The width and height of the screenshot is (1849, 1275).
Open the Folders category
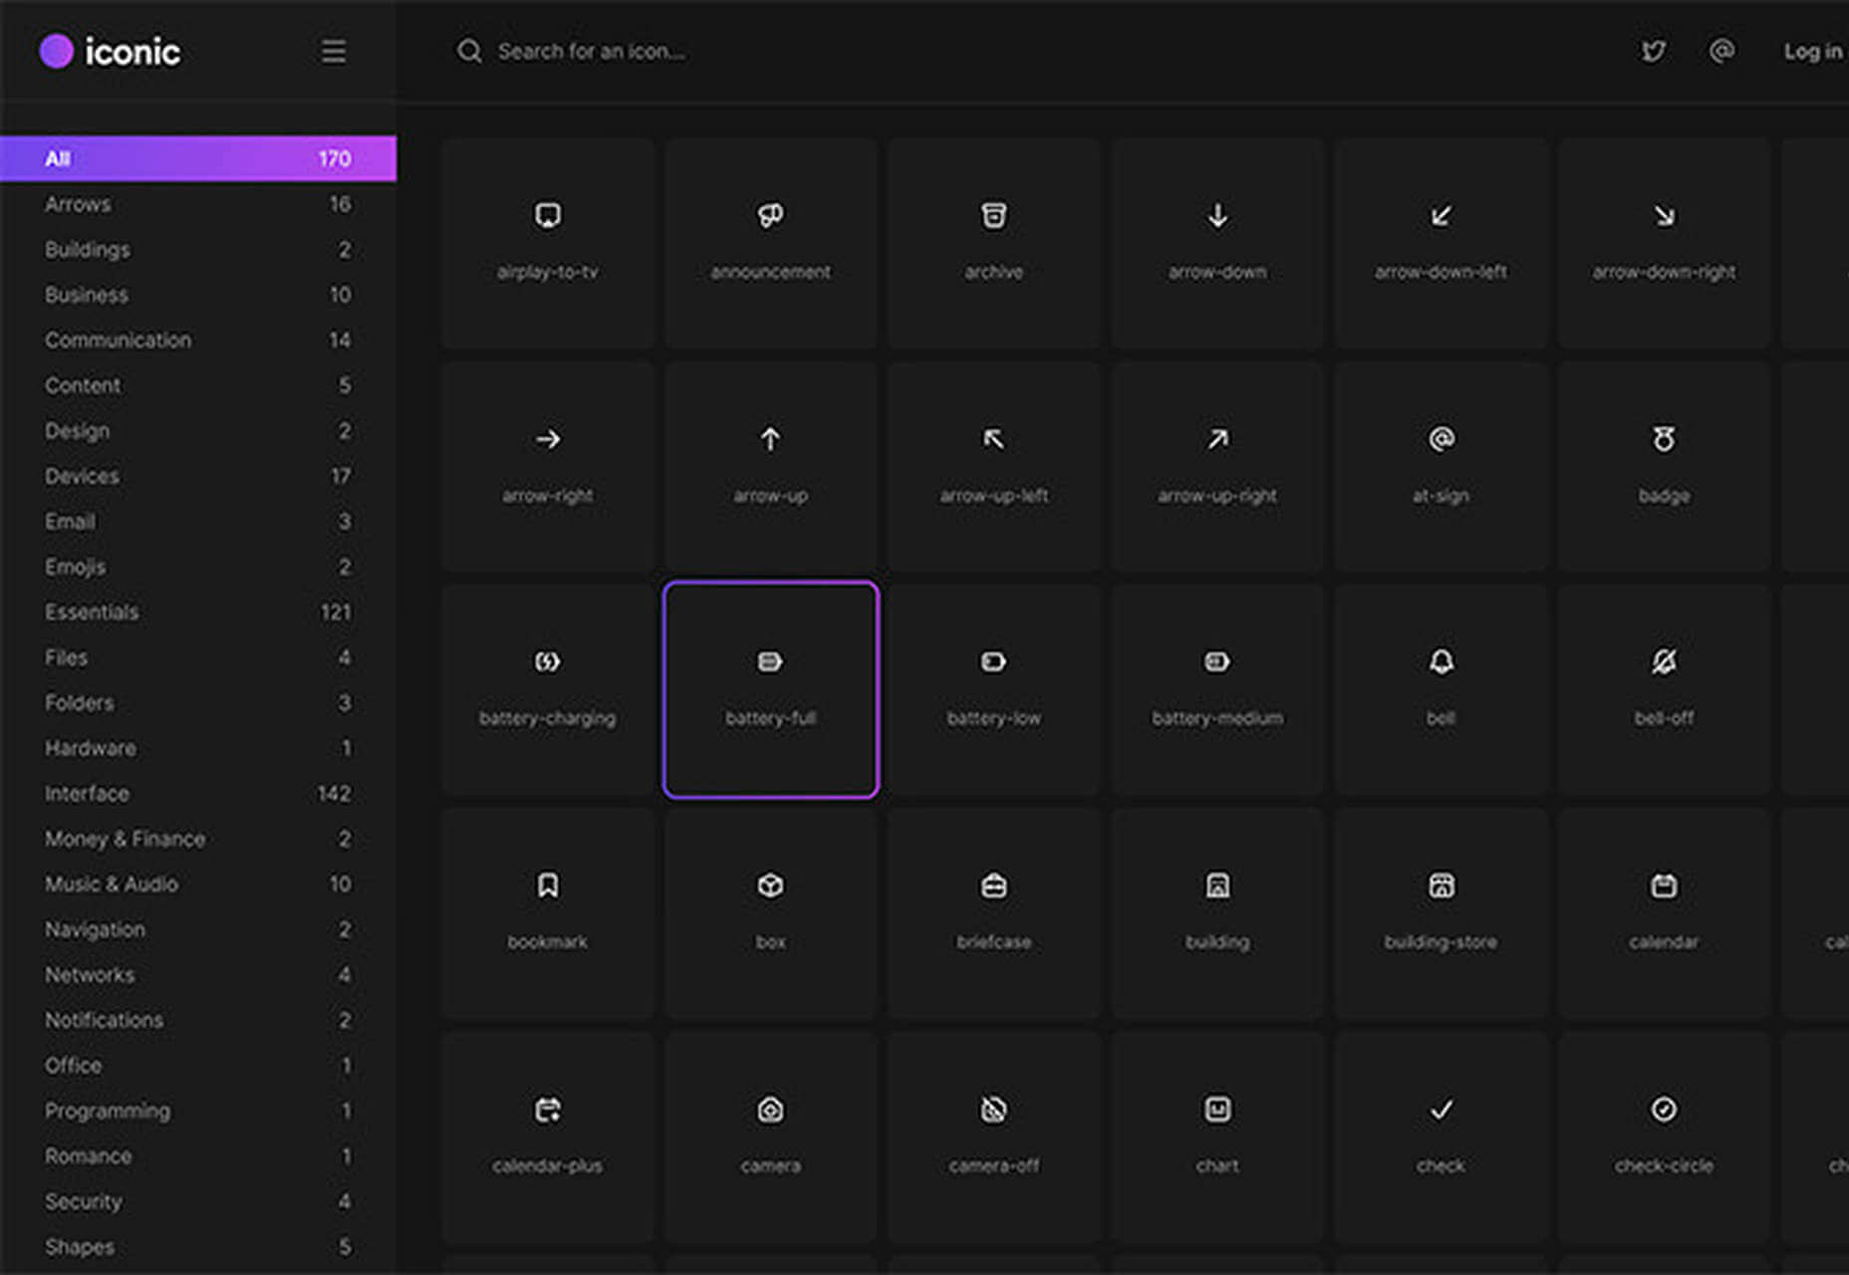point(198,702)
